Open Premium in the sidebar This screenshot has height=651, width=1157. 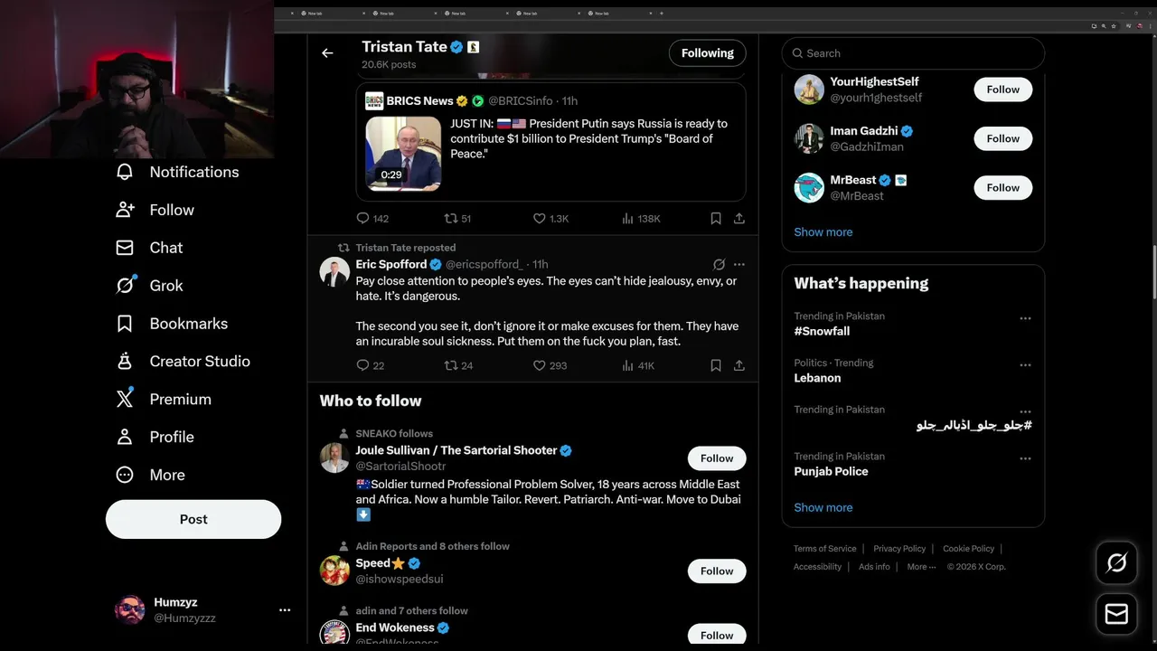coord(164,399)
